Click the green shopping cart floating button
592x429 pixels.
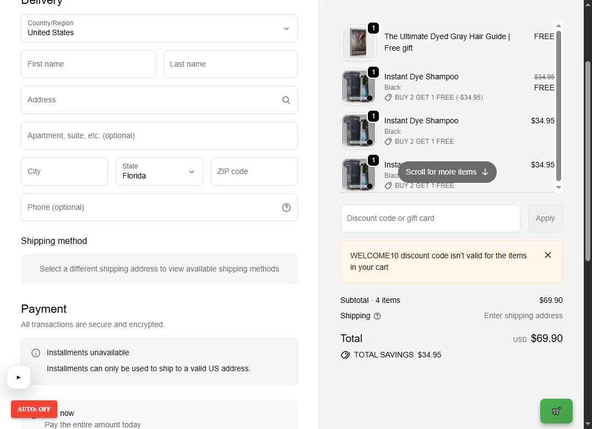pyautogui.click(x=556, y=411)
